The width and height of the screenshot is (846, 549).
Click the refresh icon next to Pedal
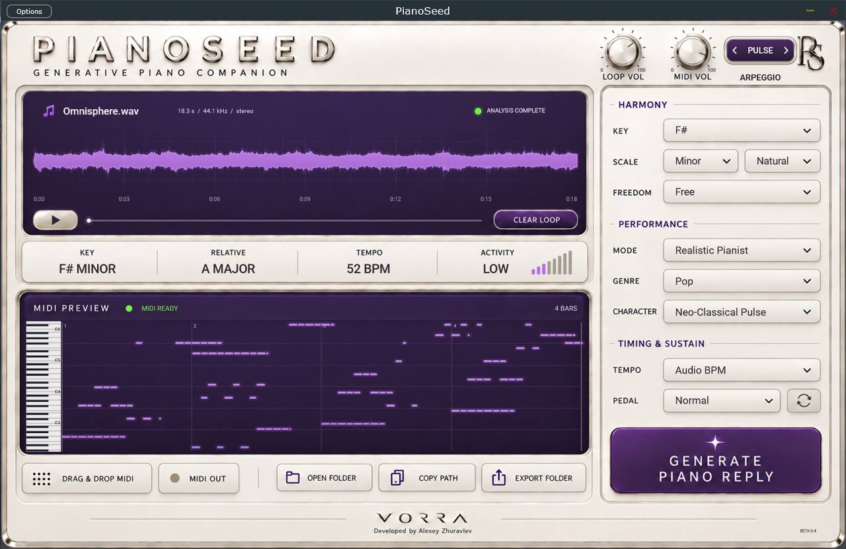(x=804, y=401)
